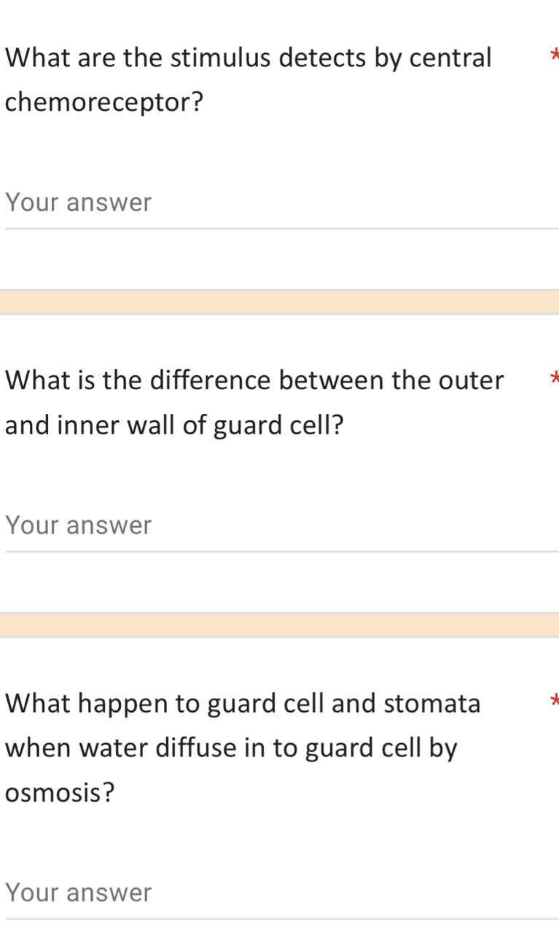Click the second beige section divider band

[x=280, y=624]
